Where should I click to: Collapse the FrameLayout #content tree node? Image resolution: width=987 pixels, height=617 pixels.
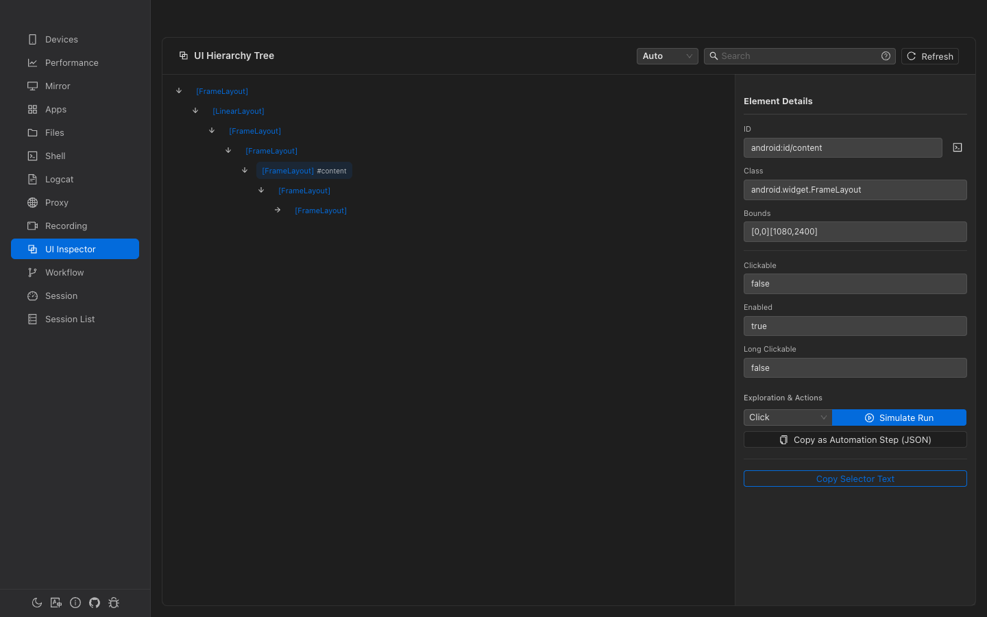(x=245, y=170)
